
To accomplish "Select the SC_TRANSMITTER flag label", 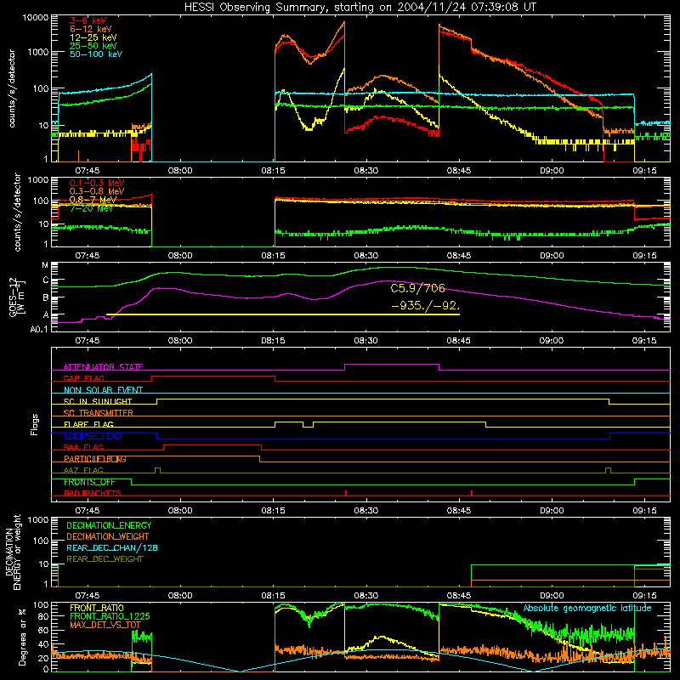I will click(x=99, y=413).
